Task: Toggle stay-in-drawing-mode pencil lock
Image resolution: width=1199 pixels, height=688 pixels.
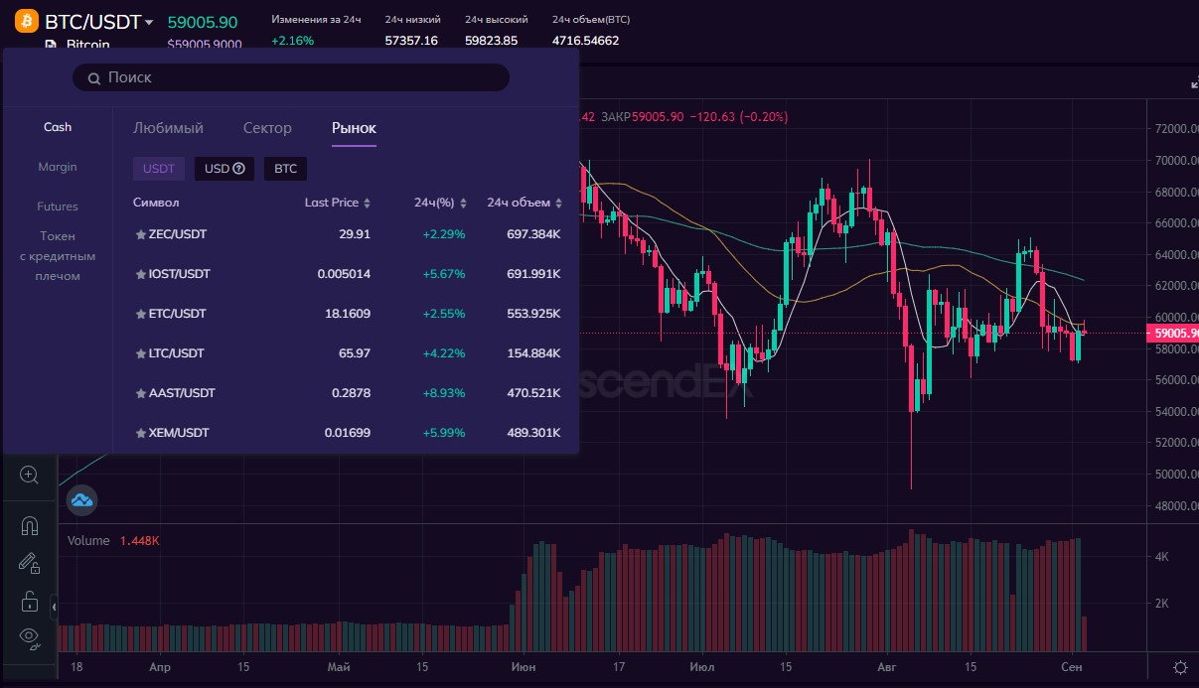Action: pos(29,563)
